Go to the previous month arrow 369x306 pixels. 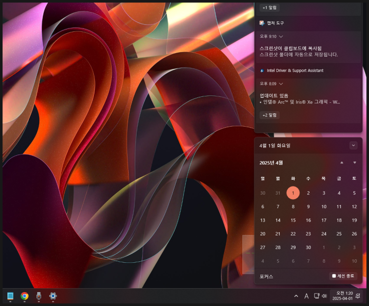(342, 162)
